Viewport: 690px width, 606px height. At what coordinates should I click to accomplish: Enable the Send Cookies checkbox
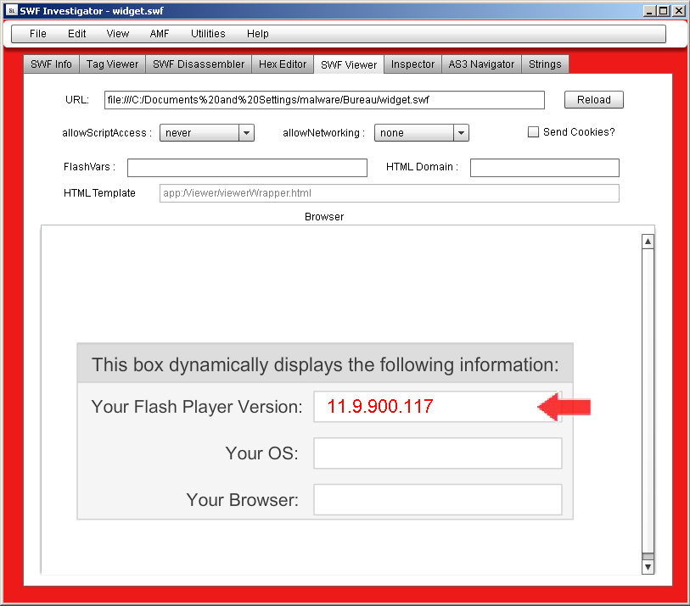[x=533, y=132]
